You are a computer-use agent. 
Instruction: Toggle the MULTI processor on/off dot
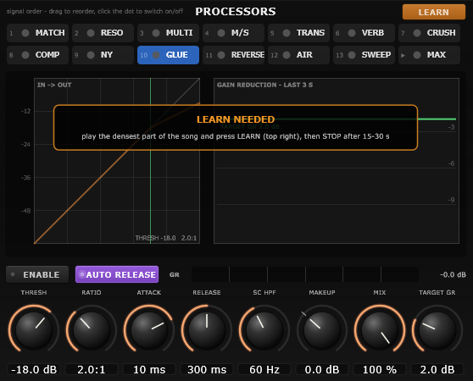point(156,33)
